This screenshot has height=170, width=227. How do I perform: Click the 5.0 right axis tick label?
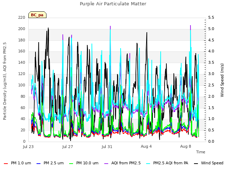(211, 29)
